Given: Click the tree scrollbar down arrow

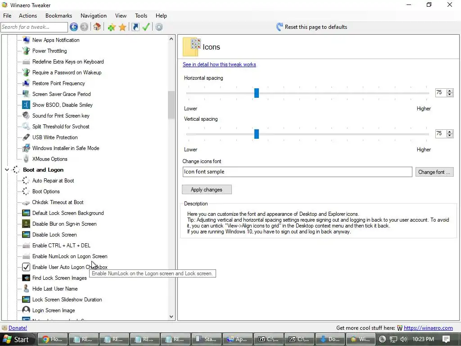Looking at the screenshot, I should (x=172, y=317).
